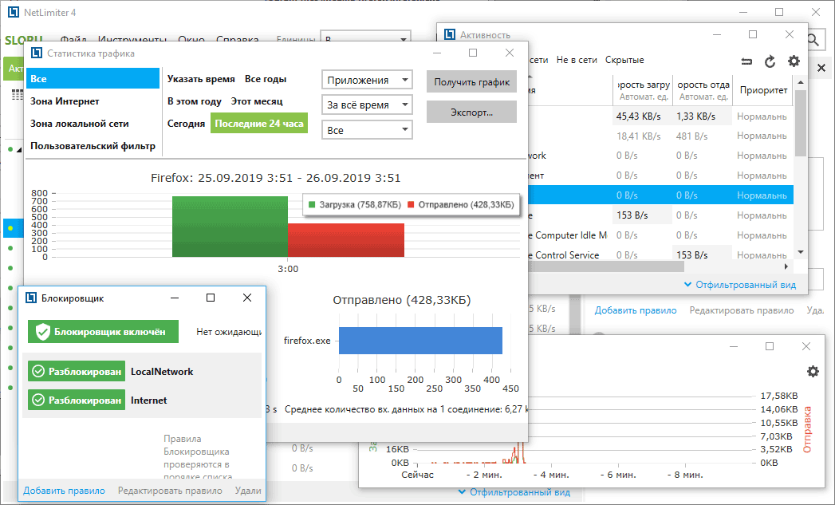
Task: Click Редактировать правило in main window
Action: coord(741,310)
